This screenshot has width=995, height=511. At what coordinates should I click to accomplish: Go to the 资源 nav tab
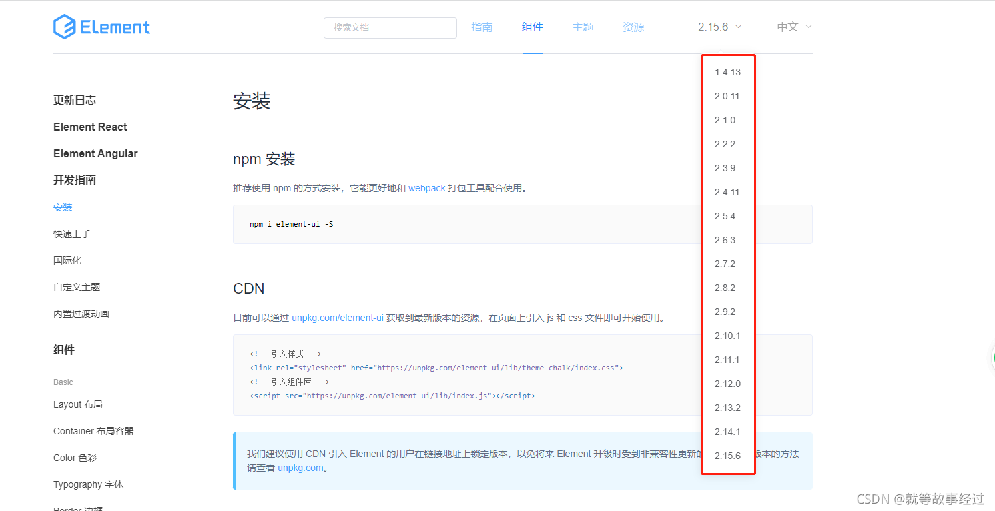(x=633, y=27)
